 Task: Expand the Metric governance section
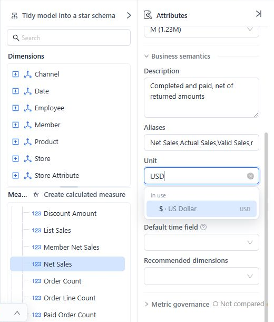pyautogui.click(x=146, y=304)
